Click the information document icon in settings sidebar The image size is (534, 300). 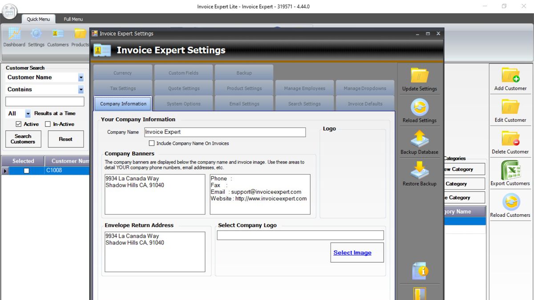coord(420,270)
